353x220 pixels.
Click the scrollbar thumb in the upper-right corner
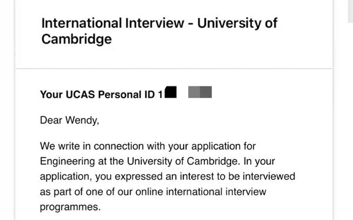(350, 11)
